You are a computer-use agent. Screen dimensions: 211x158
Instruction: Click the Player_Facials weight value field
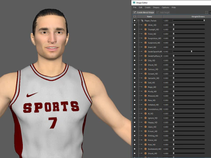(x=167, y=21)
